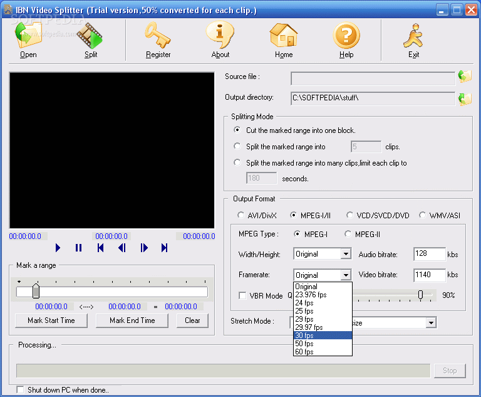
Task: Click the quality slider thumb at 90%
Action: (x=421, y=295)
